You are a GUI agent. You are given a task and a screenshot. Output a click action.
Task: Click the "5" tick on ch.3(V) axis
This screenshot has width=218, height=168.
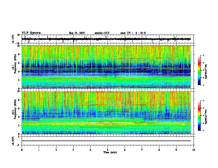19,137
